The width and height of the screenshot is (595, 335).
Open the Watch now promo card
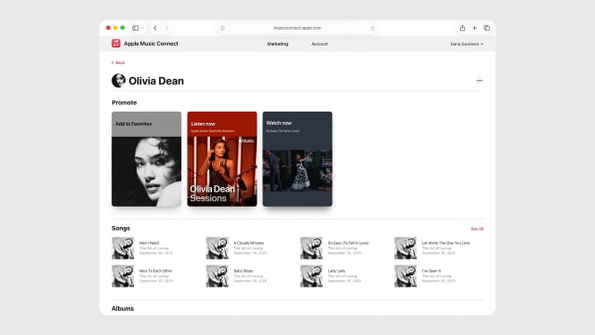coord(297,159)
